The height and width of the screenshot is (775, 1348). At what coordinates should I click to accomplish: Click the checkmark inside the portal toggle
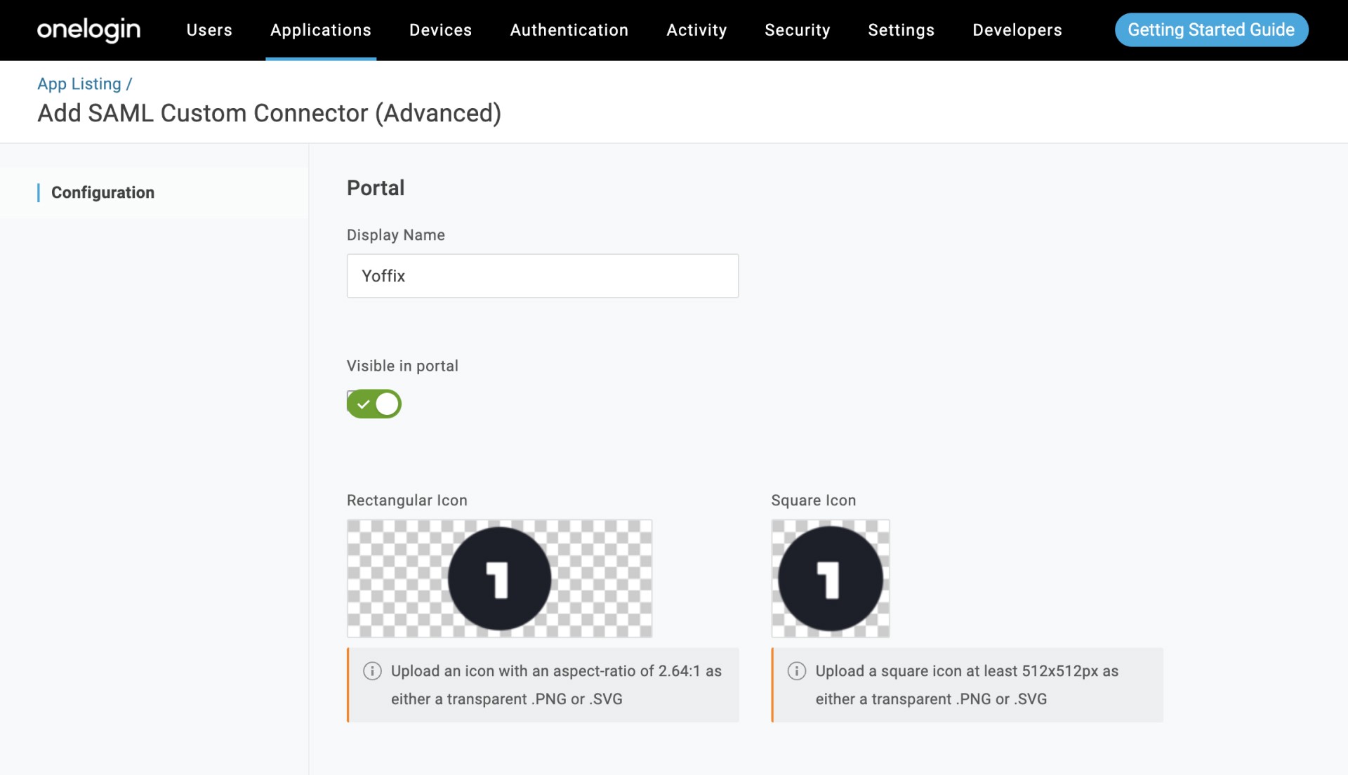[363, 404]
